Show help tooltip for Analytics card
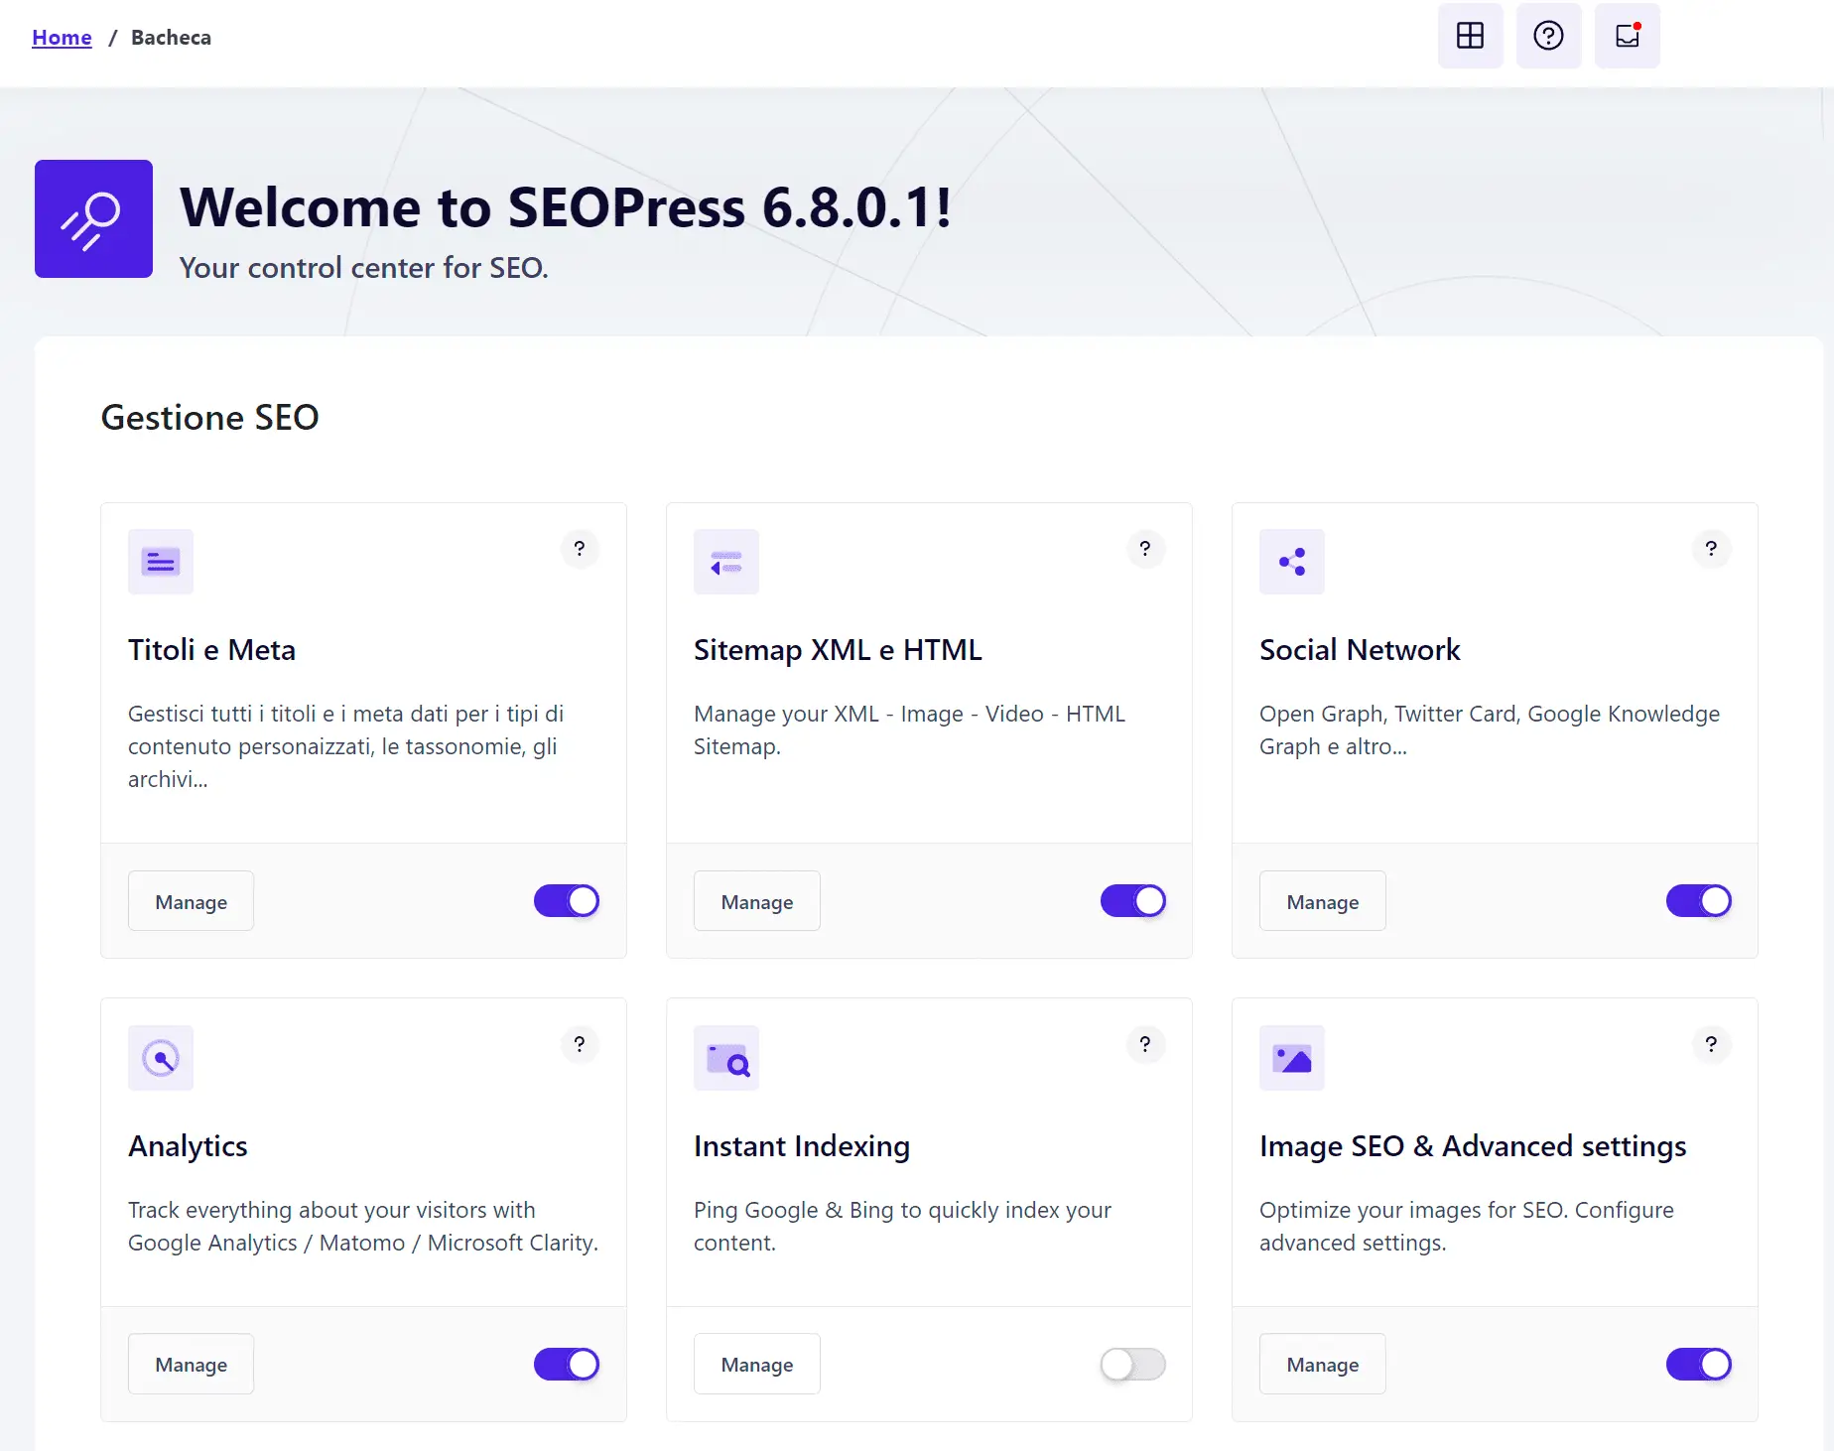This screenshot has height=1451, width=1834. point(580,1044)
